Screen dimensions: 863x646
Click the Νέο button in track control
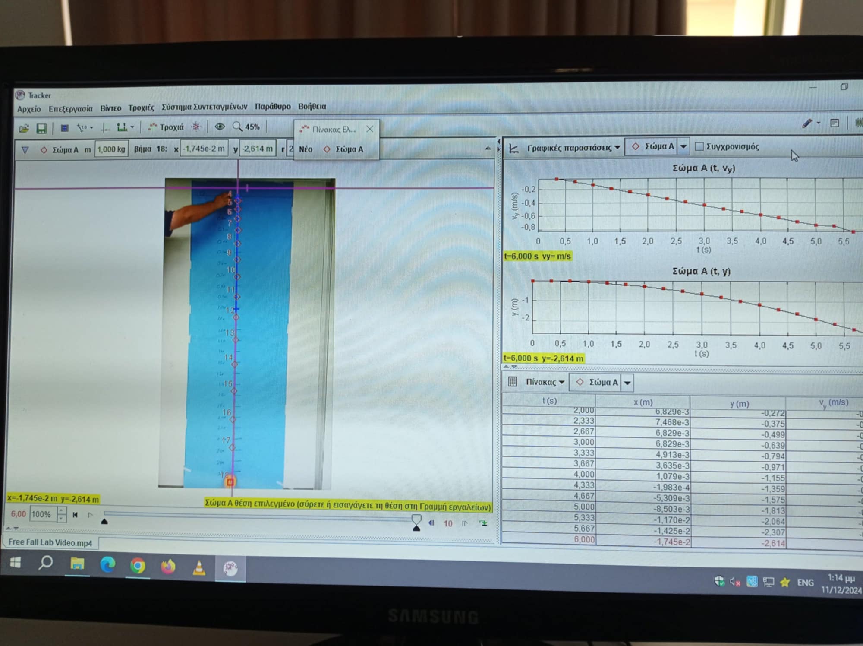[x=306, y=149]
